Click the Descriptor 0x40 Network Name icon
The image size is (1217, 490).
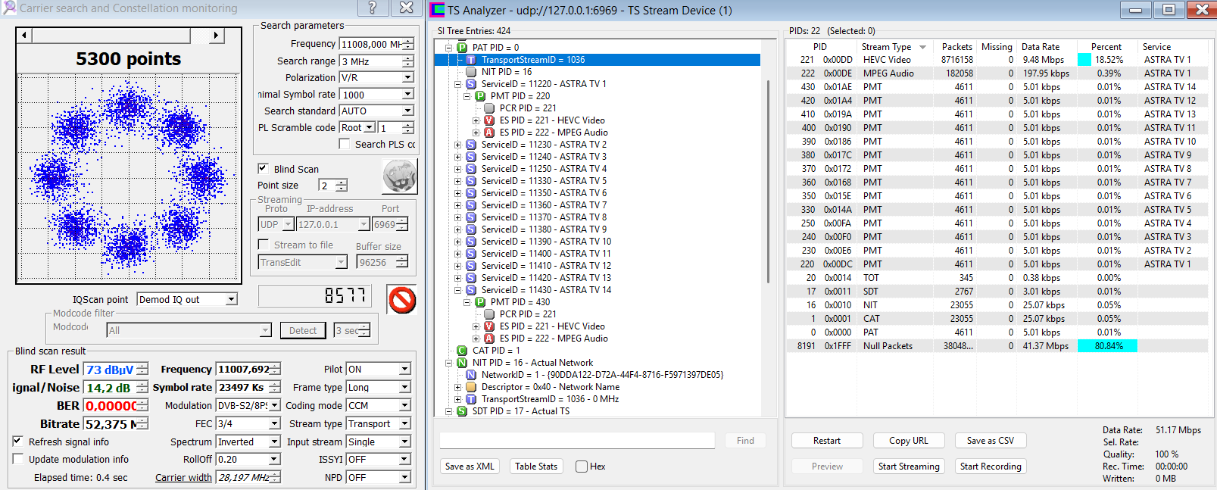(x=471, y=387)
